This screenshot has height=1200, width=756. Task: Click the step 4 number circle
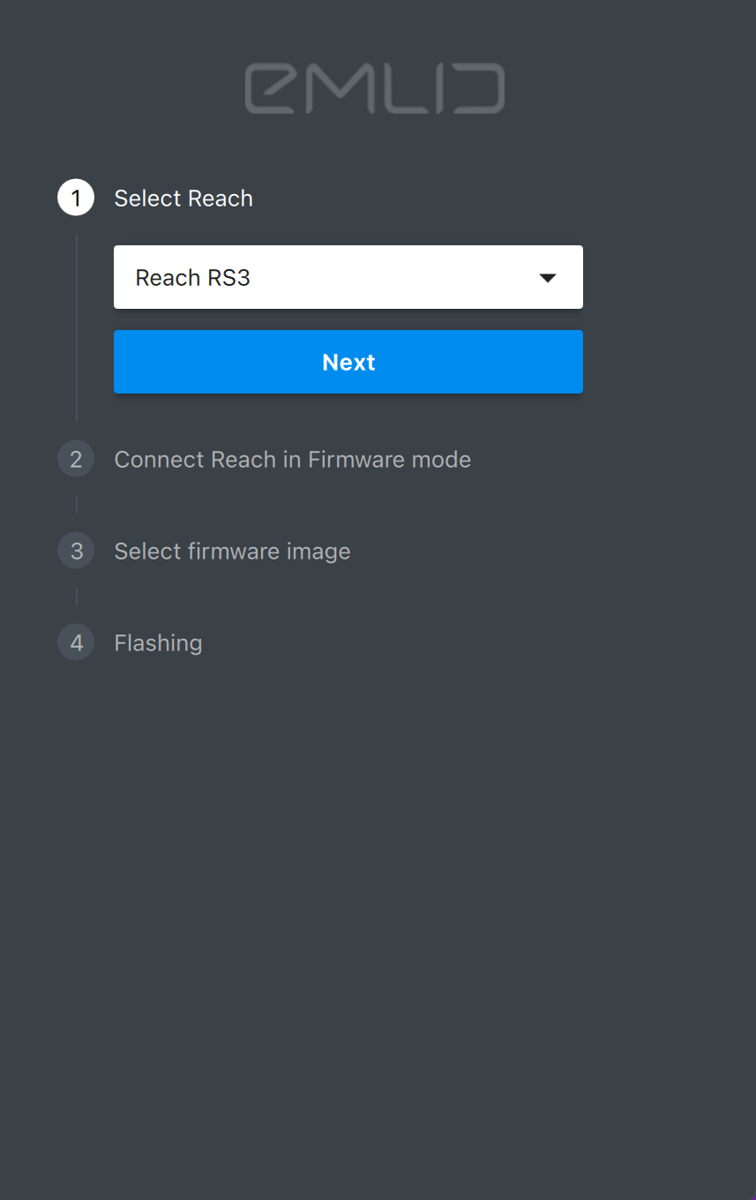click(76, 642)
